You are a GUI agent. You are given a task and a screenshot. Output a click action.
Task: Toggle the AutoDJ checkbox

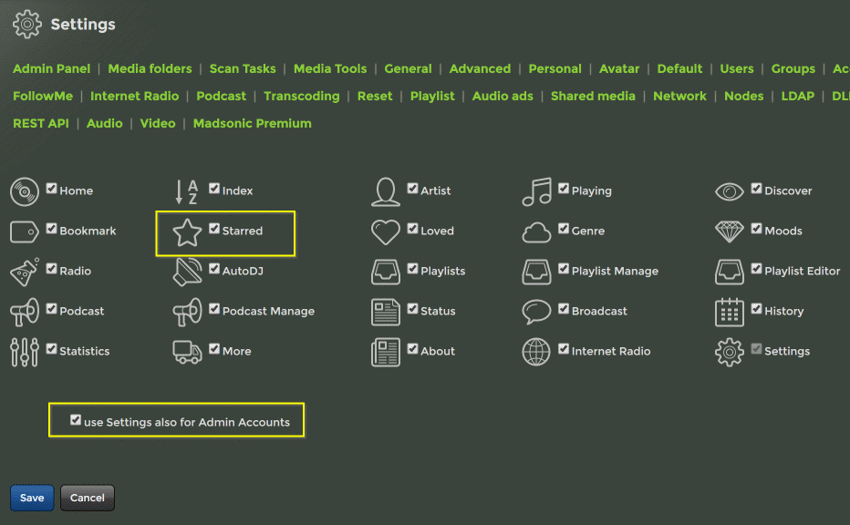pos(214,269)
